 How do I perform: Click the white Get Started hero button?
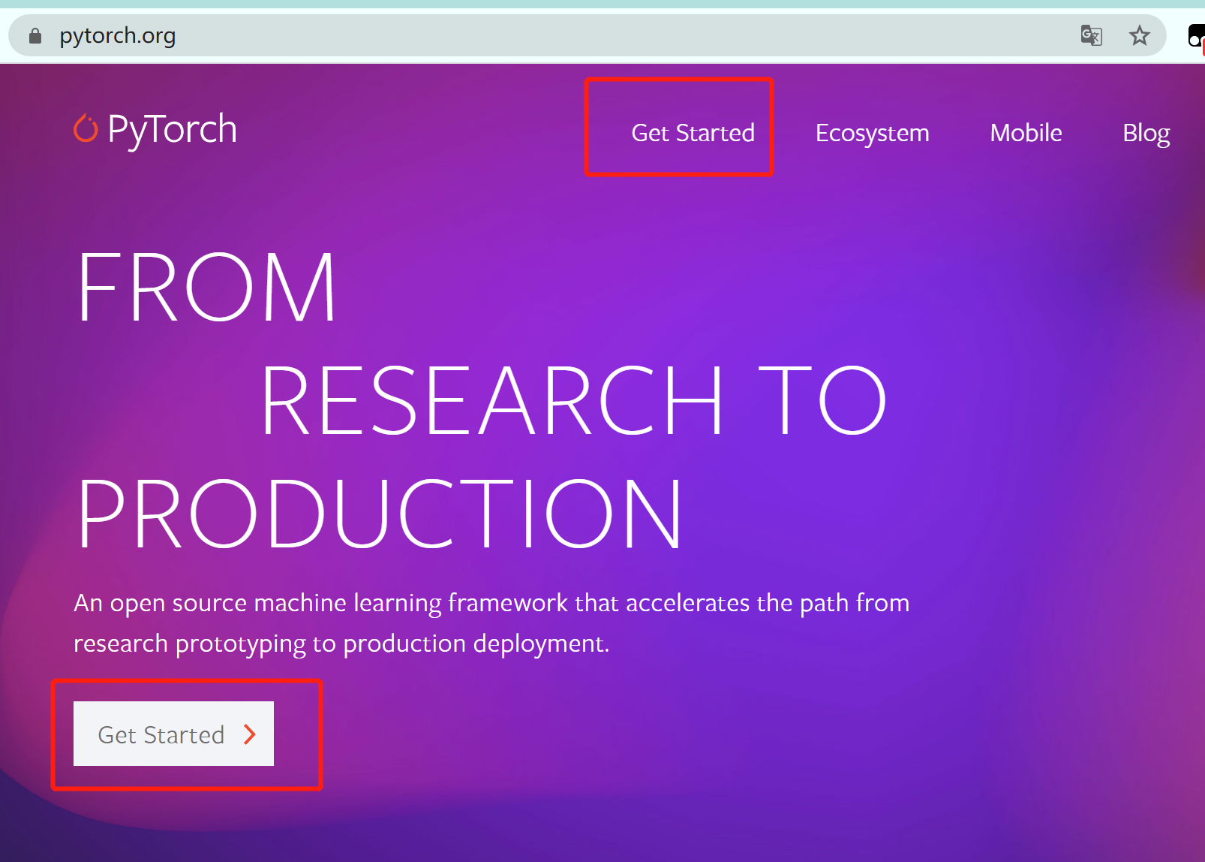click(x=173, y=734)
